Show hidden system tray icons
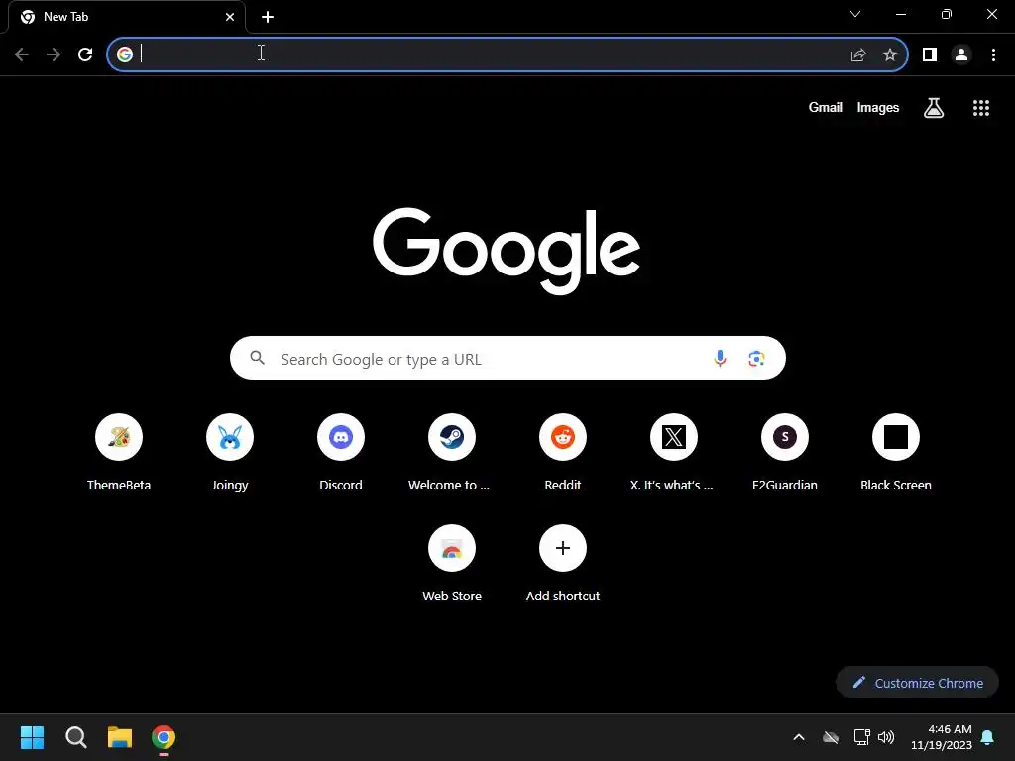This screenshot has width=1015, height=761. coord(799,737)
